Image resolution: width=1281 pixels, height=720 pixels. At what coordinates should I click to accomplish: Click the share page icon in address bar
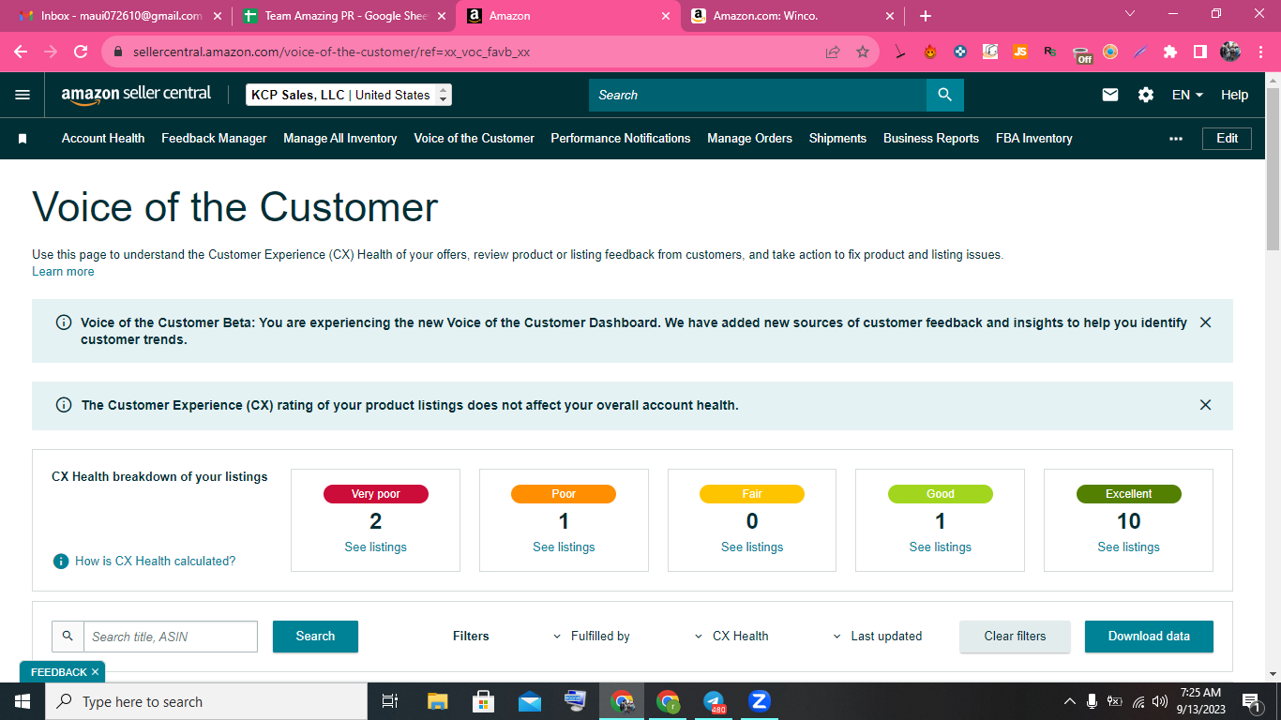(x=833, y=52)
